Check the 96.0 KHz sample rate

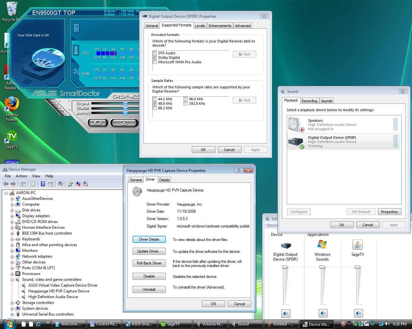[x=185, y=99]
